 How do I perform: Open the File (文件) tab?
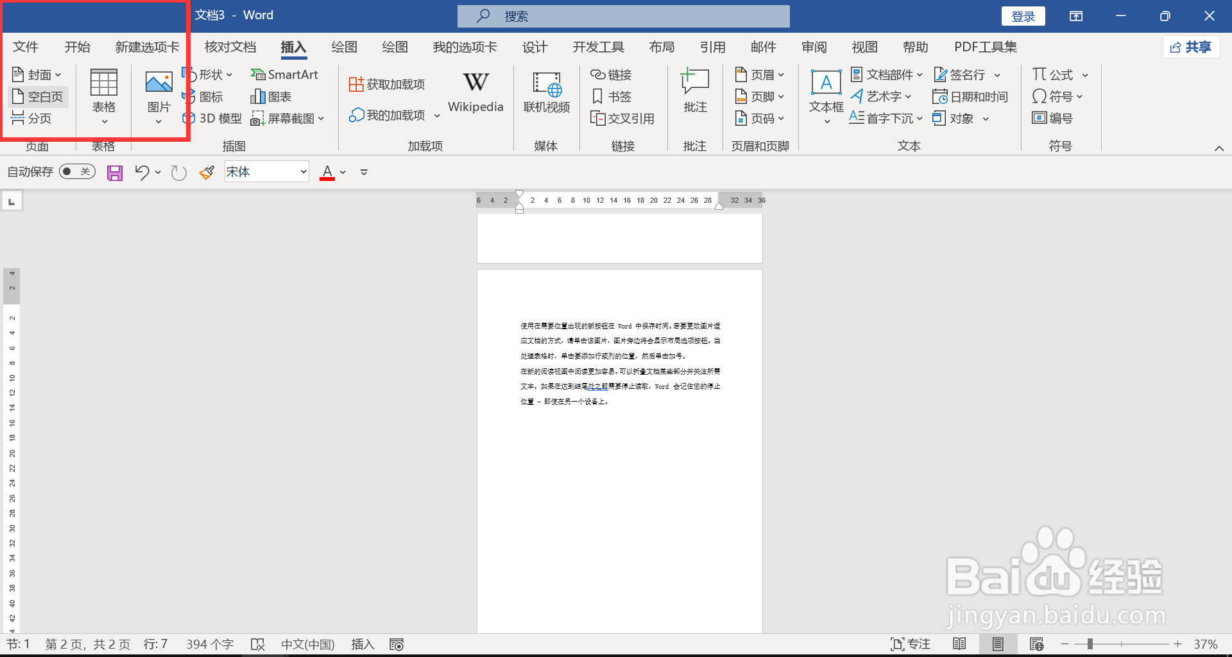(x=26, y=47)
